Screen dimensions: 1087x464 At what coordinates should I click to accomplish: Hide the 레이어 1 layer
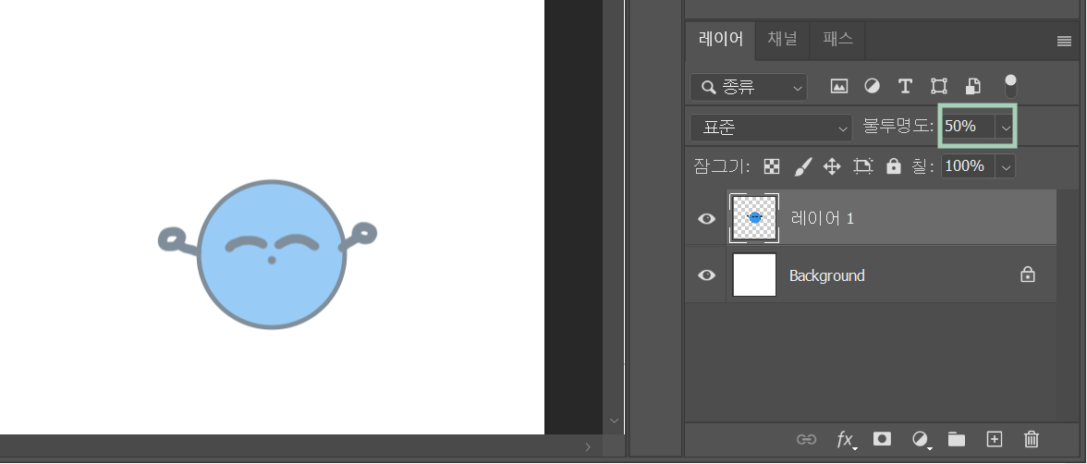coord(706,218)
